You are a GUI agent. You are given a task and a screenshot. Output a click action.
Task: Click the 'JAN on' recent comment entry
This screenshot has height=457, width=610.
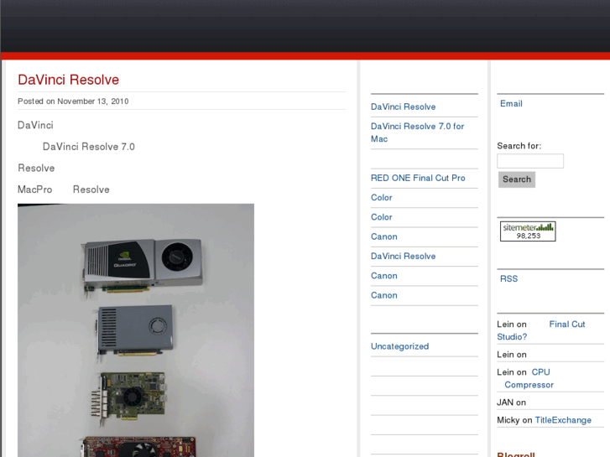click(511, 402)
